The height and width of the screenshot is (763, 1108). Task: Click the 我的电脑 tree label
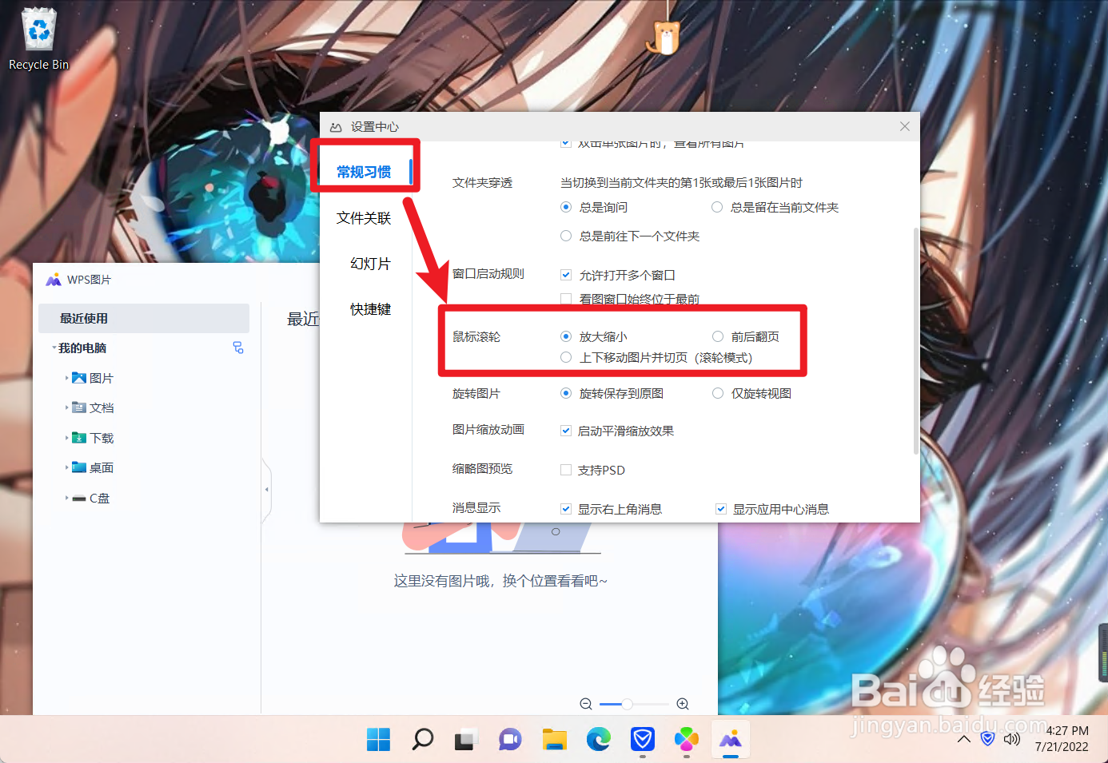(x=82, y=348)
